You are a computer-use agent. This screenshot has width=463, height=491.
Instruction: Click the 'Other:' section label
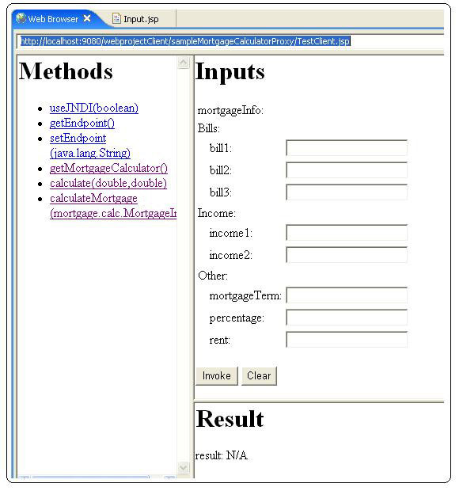point(213,276)
